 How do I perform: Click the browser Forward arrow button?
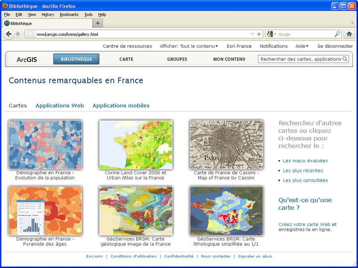18,34
